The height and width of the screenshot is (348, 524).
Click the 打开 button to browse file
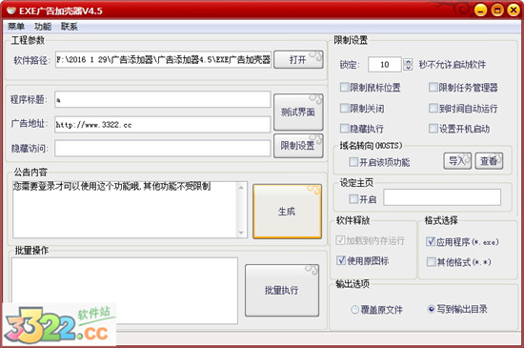(298, 59)
